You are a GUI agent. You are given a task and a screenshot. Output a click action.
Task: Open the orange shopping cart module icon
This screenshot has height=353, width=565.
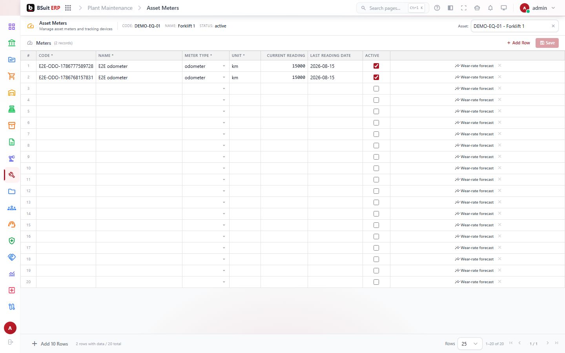tap(12, 76)
